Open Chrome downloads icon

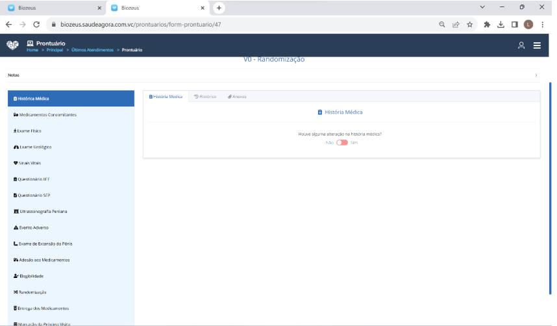501,24
